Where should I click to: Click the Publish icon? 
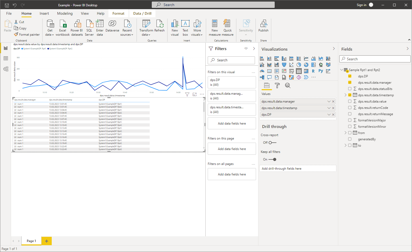(263, 26)
